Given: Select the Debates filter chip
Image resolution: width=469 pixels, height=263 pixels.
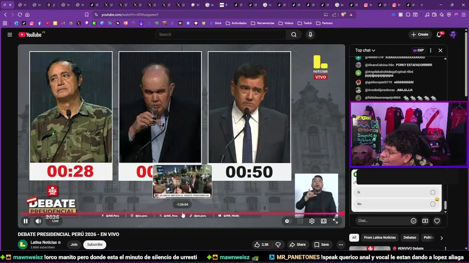Looking at the screenshot, I should tap(410, 237).
